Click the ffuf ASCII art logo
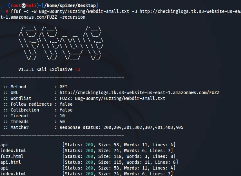The image size is (241, 176). [x=61, y=44]
